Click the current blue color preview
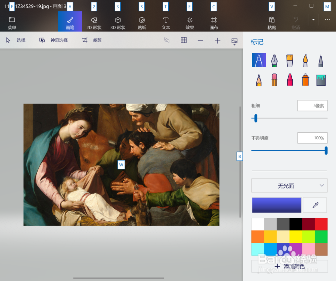 (x=277, y=205)
